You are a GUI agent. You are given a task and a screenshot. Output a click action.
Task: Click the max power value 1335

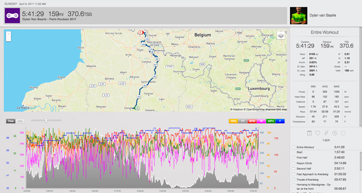pos(336,92)
